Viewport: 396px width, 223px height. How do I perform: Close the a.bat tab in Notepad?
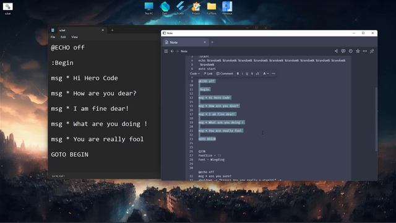(103, 30)
